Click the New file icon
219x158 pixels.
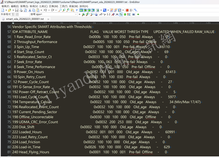click(3, 10)
